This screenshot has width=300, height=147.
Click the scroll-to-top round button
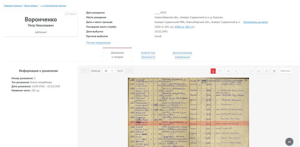289,142
